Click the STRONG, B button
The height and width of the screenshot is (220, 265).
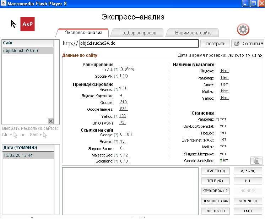coord(248,201)
